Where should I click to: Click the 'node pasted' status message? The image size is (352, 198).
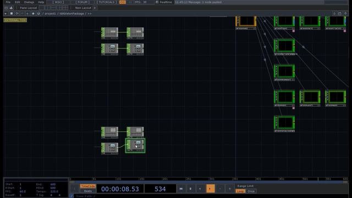click(198, 2)
